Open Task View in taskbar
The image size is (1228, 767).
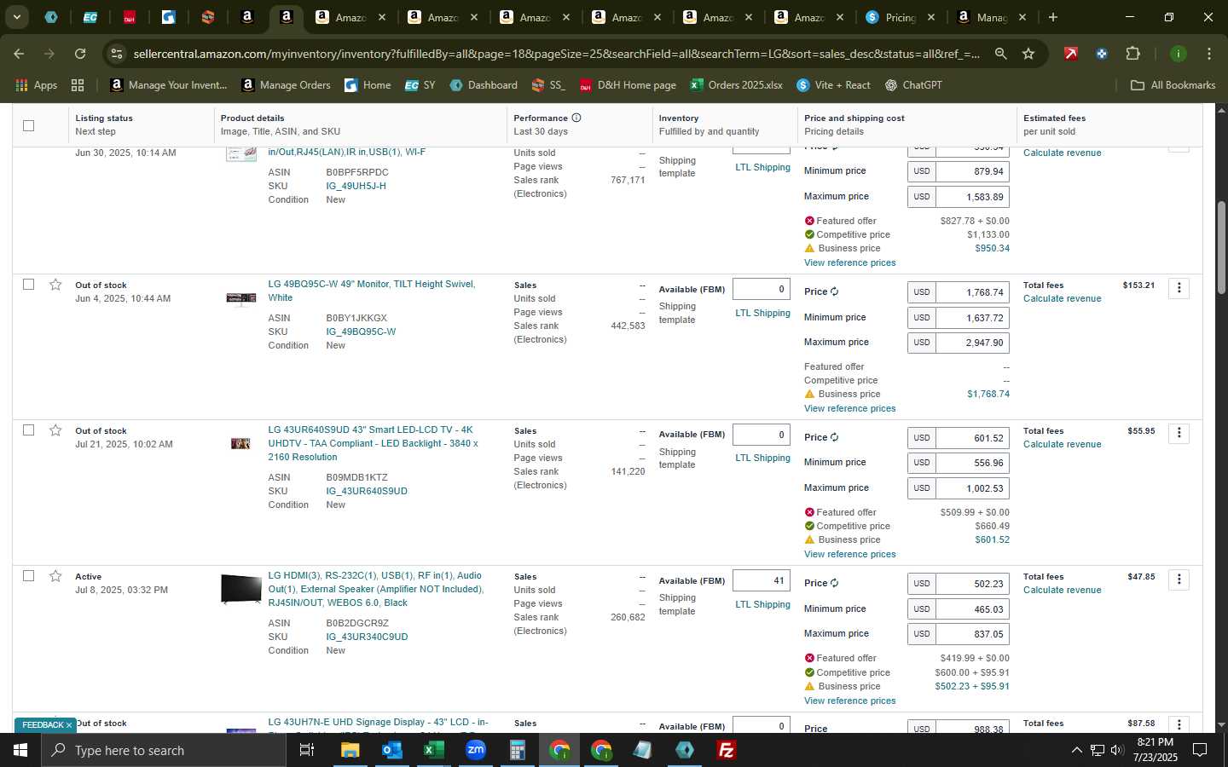[x=307, y=750]
